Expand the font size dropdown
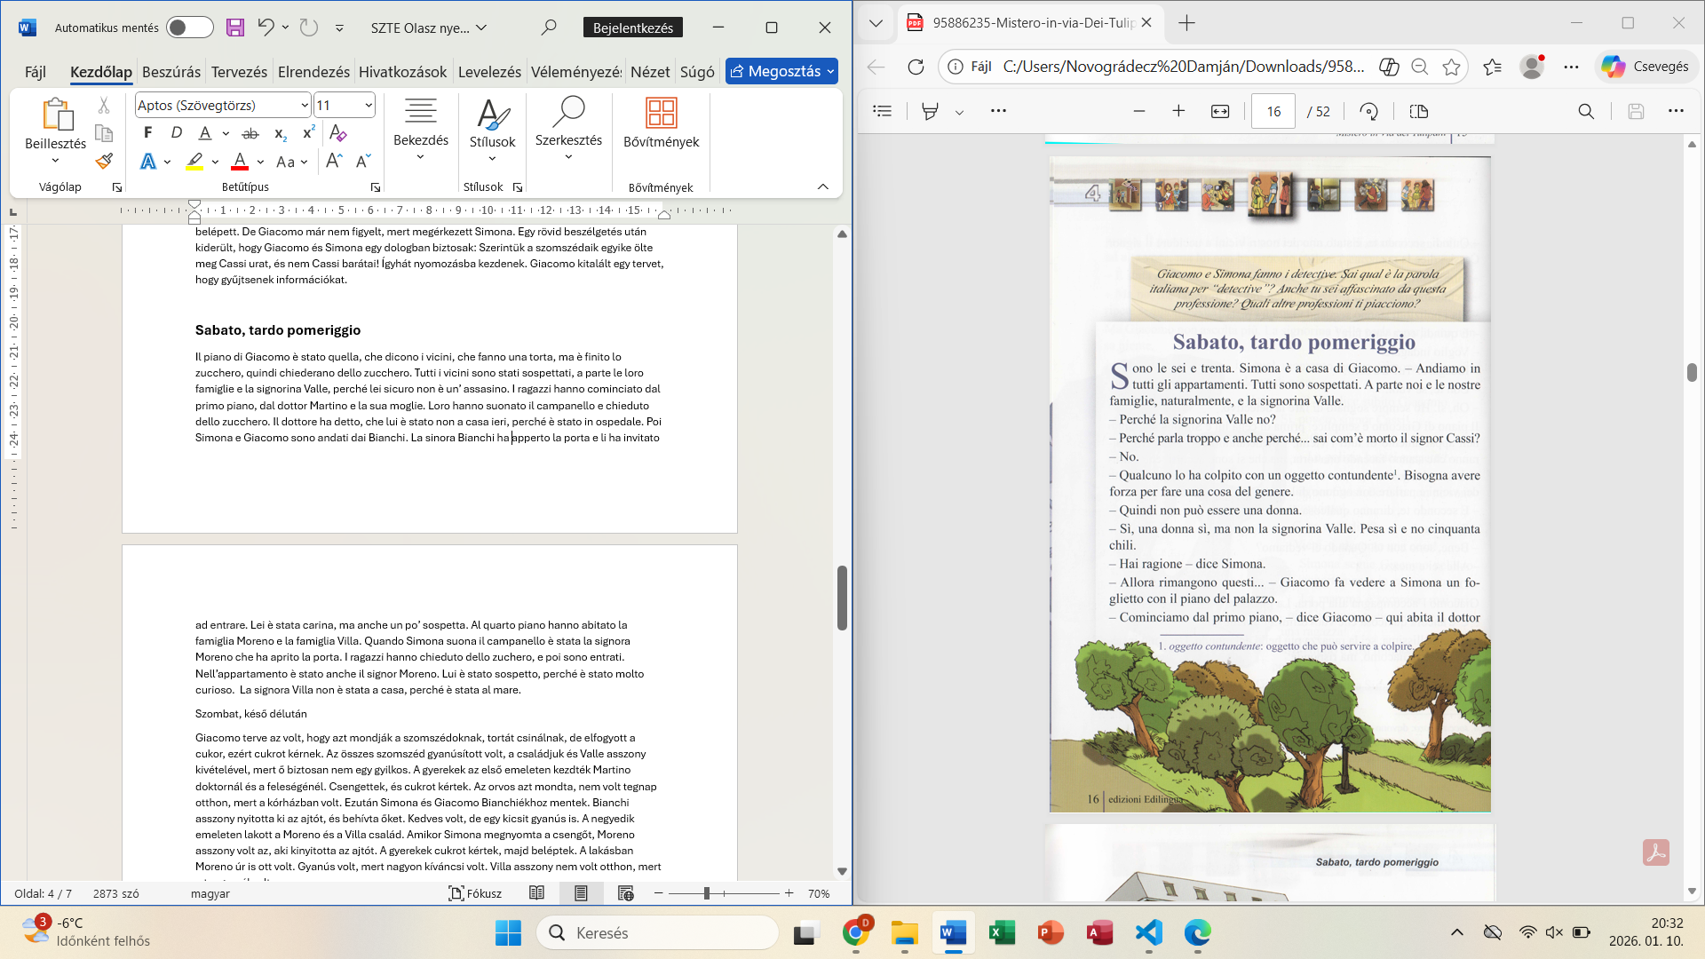 pyautogui.click(x=369, y=106)
